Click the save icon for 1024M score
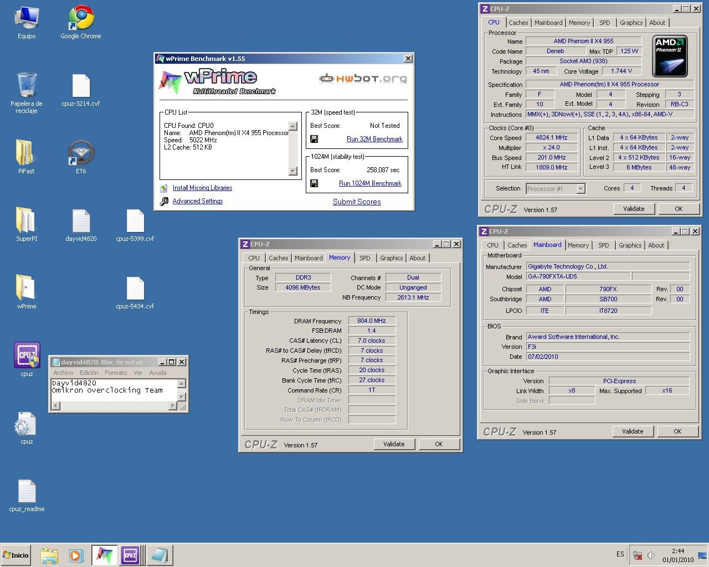 314,183
